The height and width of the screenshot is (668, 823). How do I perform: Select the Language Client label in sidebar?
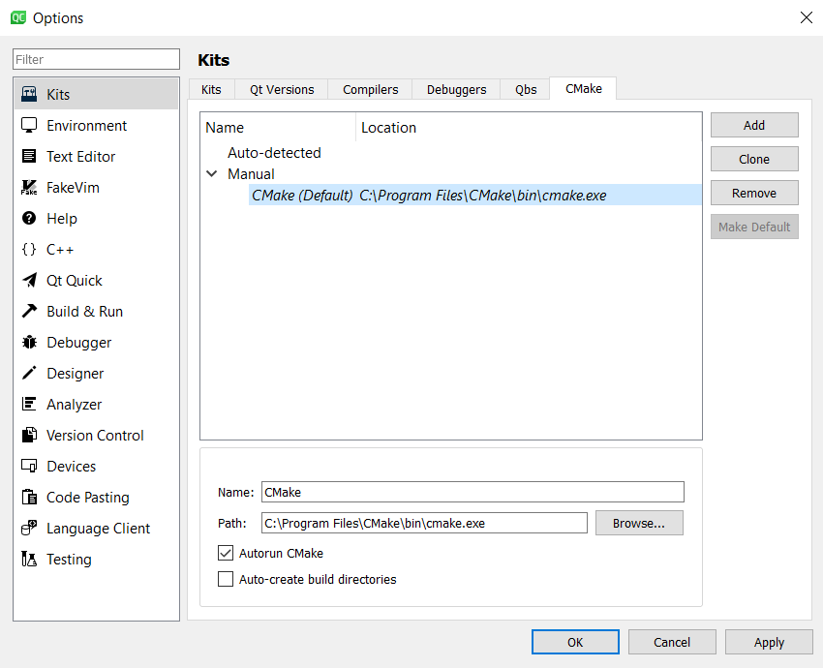98,528
